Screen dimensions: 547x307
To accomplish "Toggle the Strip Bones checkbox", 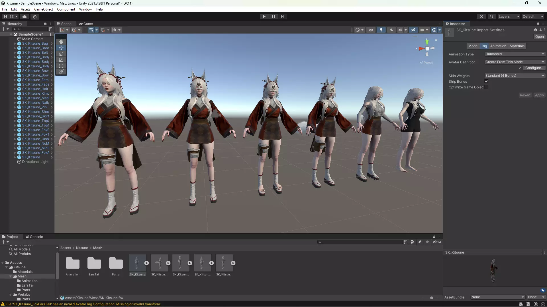I will [x=486, y=82].
